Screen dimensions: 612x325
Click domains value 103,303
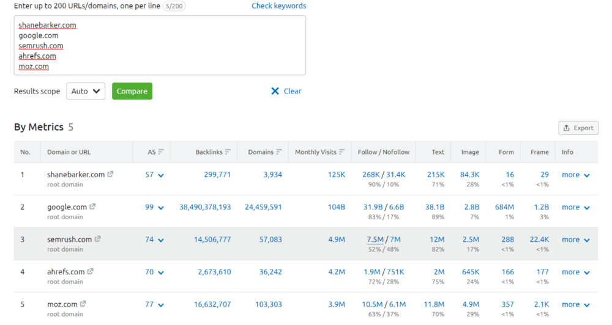pyautogui.click(x=269, y=304)
